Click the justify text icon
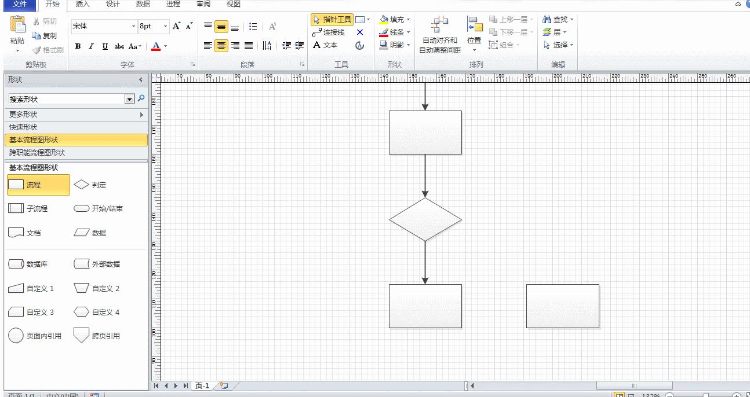The height and width of the screenshot is (397, 750). [249, 46]
